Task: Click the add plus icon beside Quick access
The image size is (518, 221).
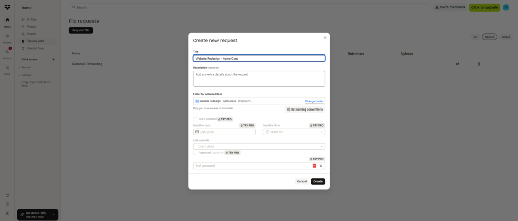Action: (54, 59)
